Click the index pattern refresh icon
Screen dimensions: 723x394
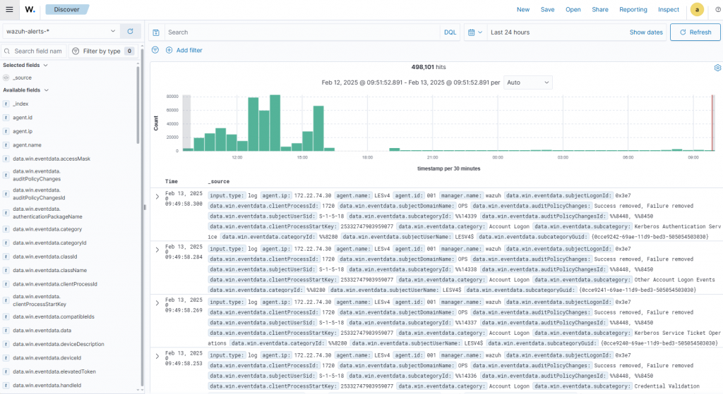coord(130,32)
